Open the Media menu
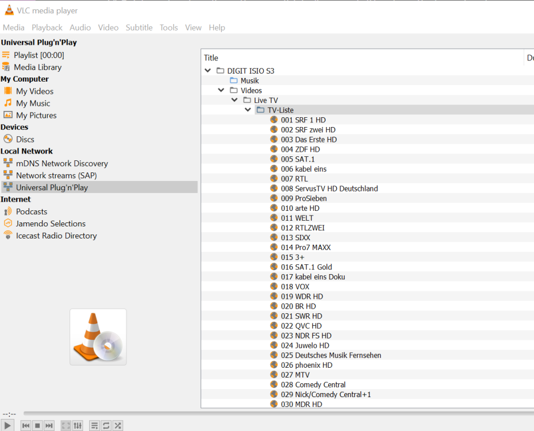Screen dimensions: 534x431 point(14,28)
